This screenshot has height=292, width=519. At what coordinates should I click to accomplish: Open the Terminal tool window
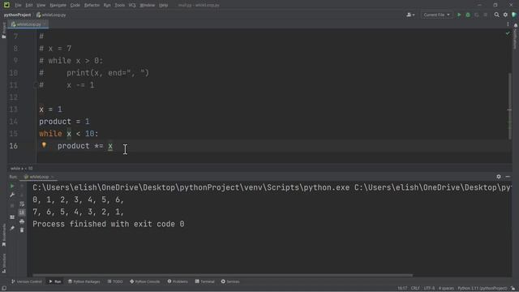(x=205, y=281)
